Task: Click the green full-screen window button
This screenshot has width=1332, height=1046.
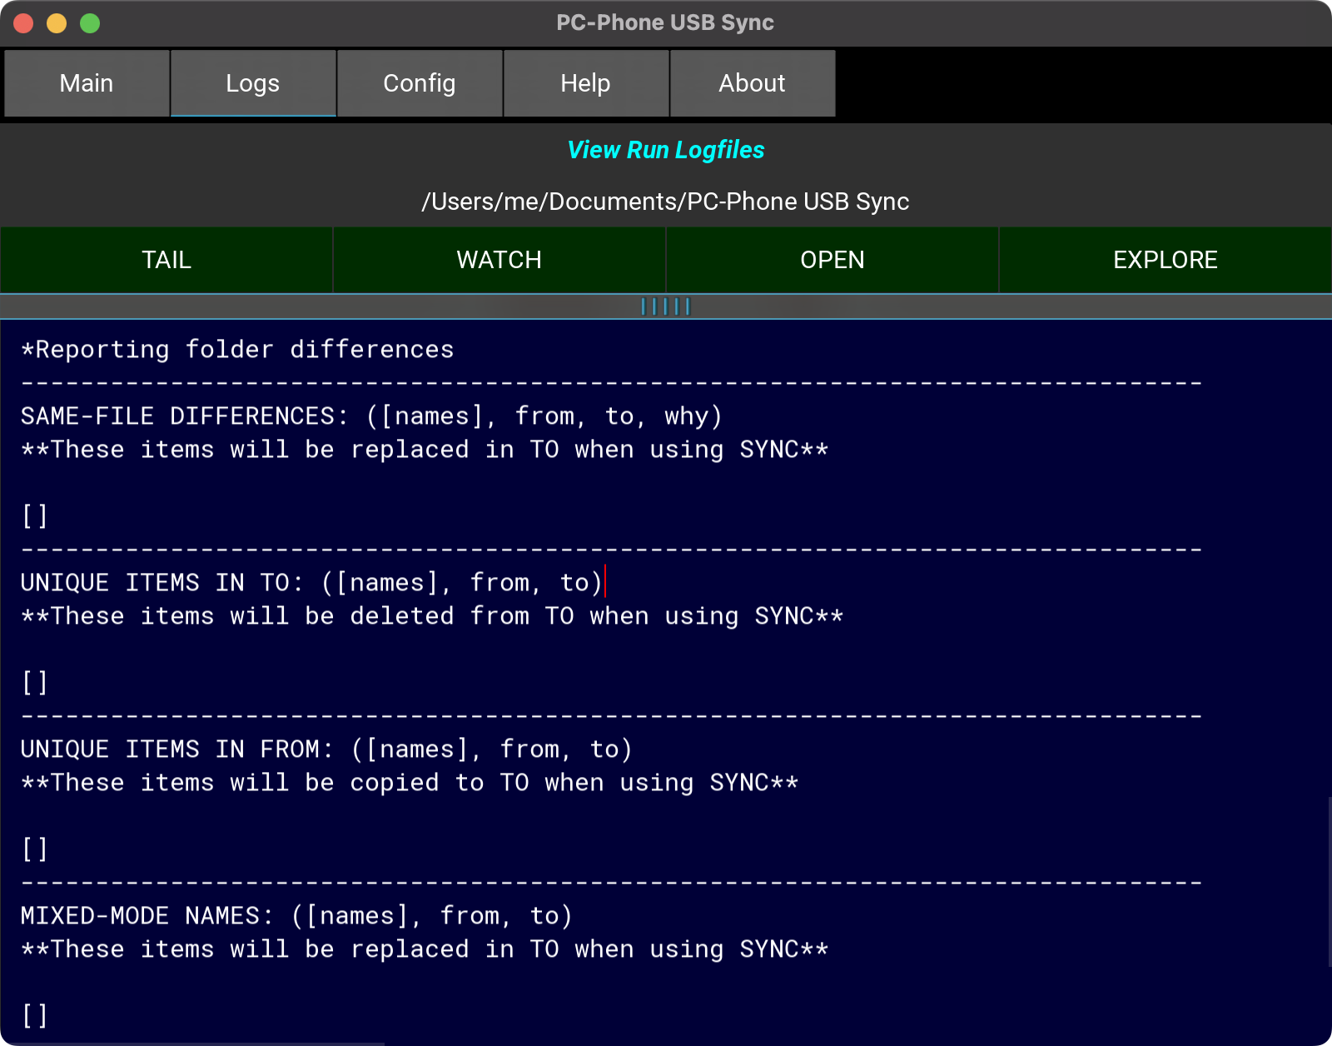Action: pyautogui.click(x=90, y=23)
